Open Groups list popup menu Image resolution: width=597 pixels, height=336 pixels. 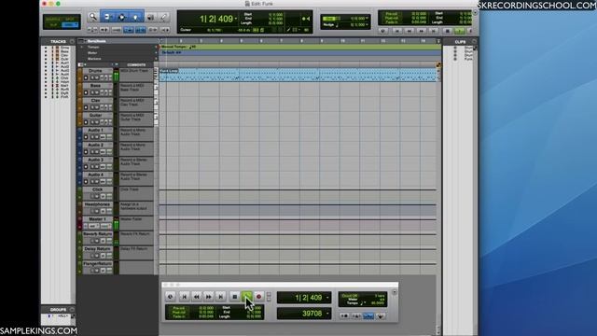pos(72,309)
